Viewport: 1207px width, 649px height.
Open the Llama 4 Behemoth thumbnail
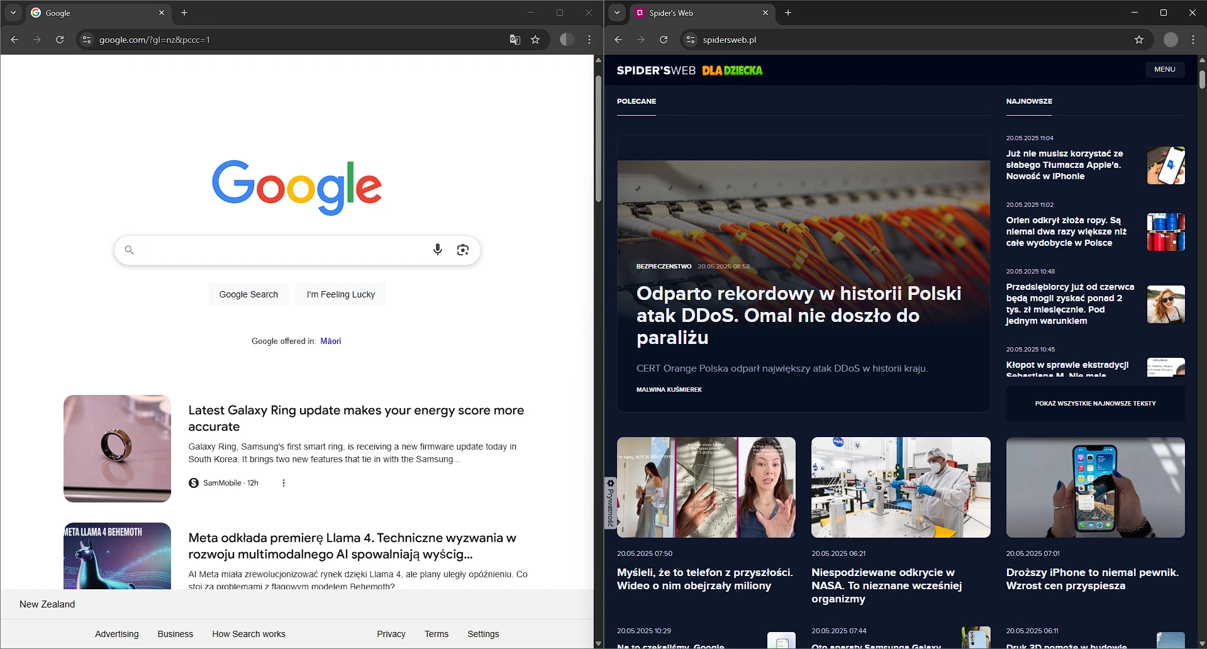click(x=117, y=556)
